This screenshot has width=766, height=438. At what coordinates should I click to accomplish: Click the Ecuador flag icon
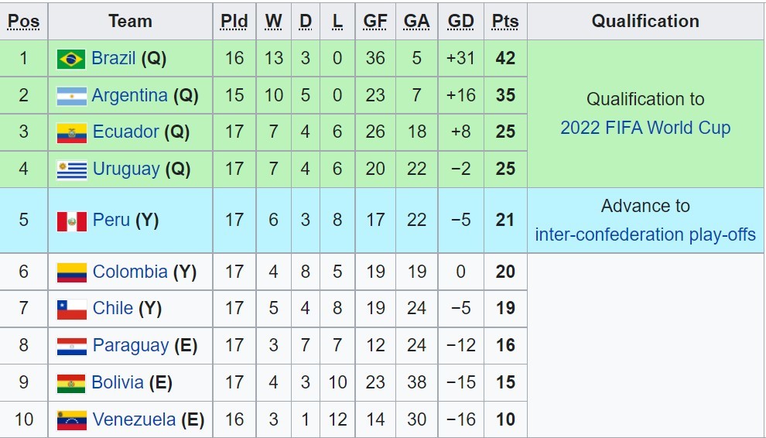(x=71, y=133)
